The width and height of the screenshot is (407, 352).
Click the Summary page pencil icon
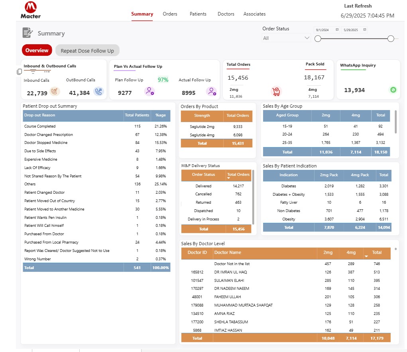27,33
